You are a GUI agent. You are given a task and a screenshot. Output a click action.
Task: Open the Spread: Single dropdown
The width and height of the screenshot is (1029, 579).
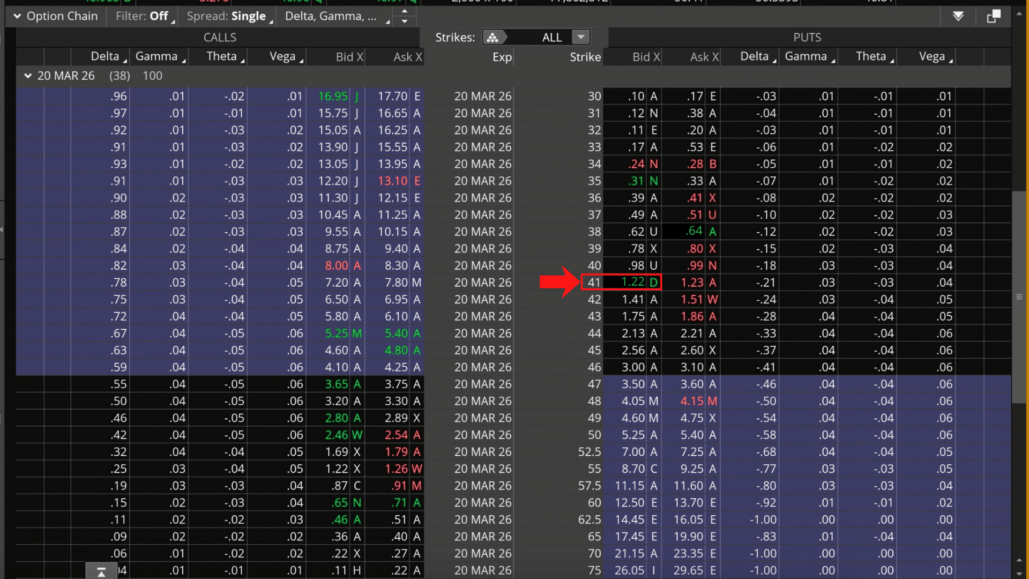click(x=227, y=16)
